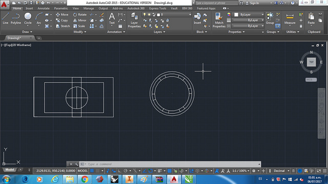Select the Measure utility

pos(290,18)
